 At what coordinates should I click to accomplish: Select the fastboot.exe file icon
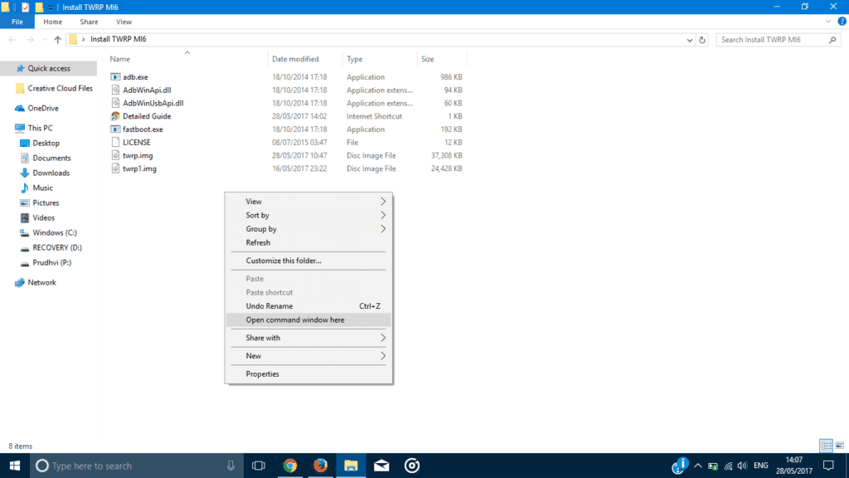[115, 129]
